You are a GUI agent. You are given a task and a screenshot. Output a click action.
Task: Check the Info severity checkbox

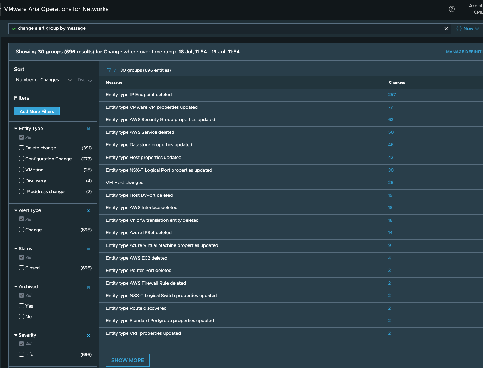click(x=22, y=354)
